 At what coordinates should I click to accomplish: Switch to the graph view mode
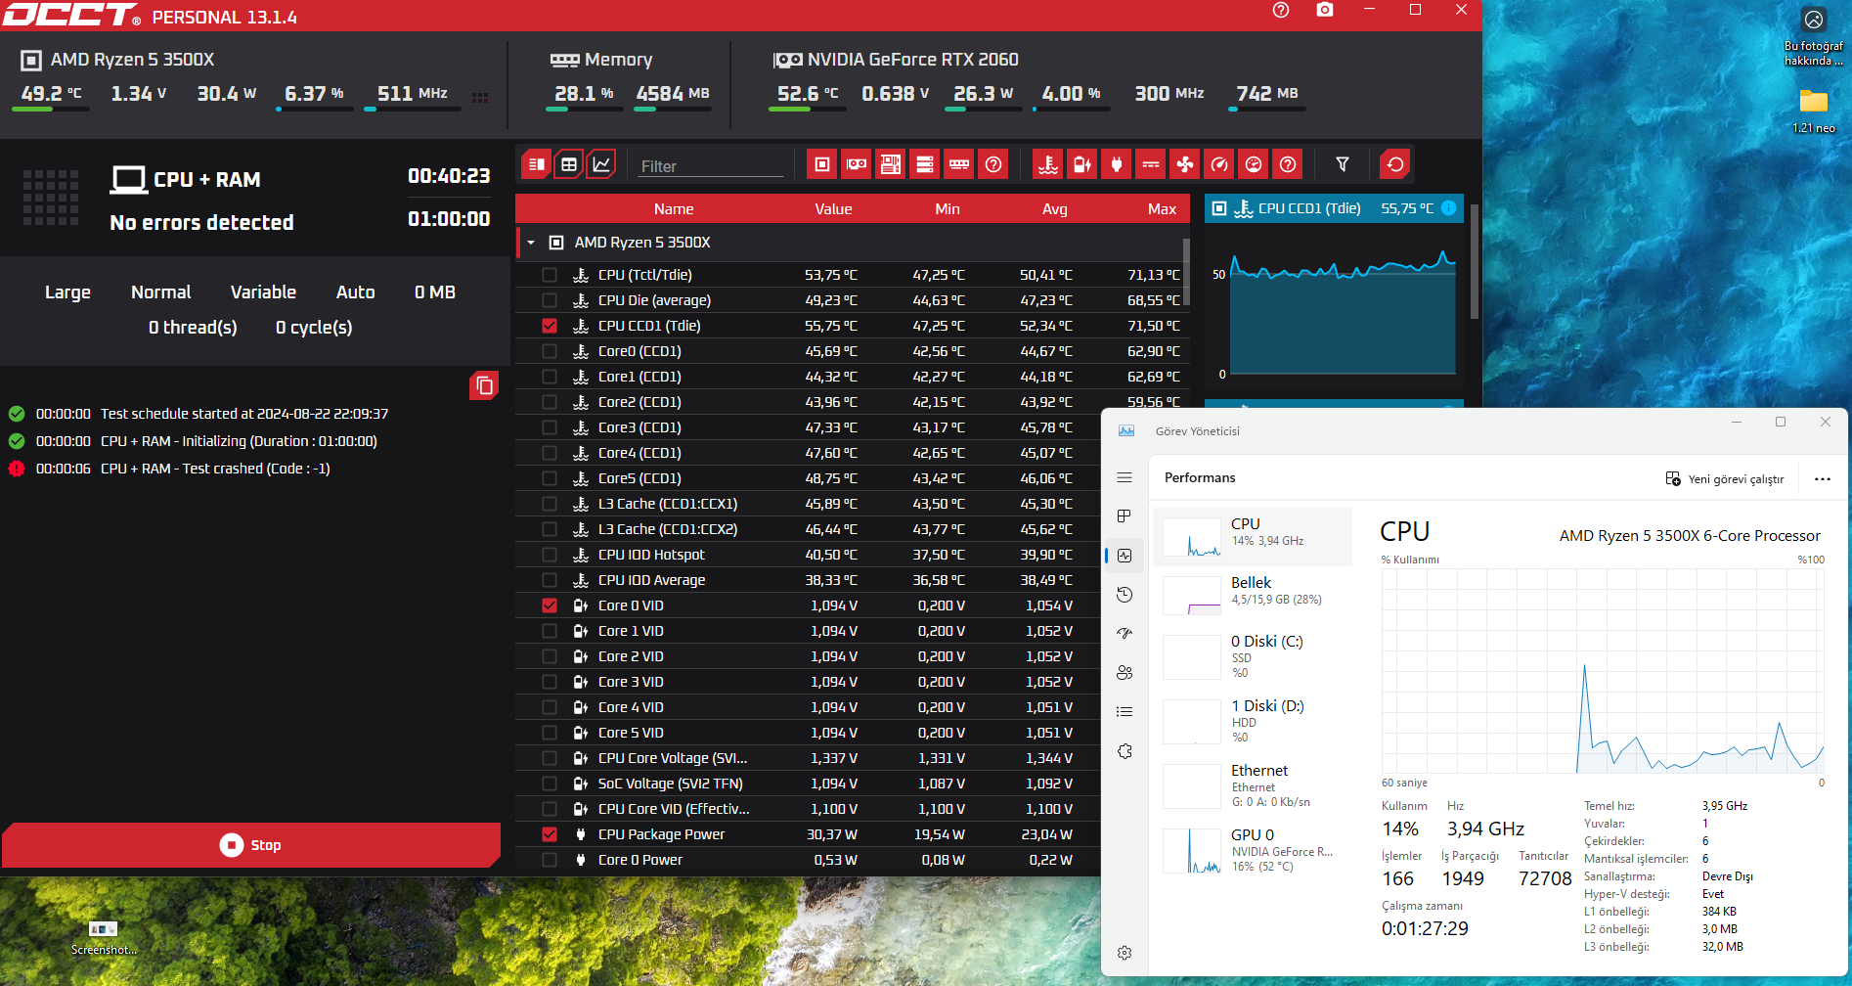(x=601, y=164)
